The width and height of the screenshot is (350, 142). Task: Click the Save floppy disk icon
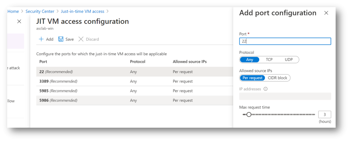pos(61,39)
